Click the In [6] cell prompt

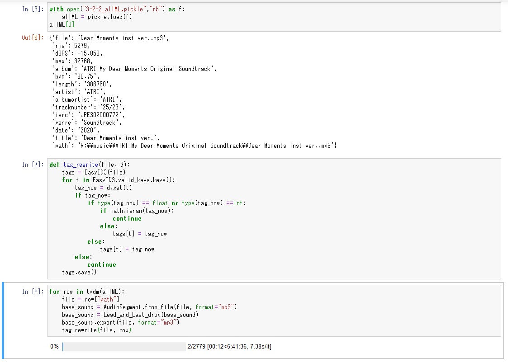pyautogui.click(x=33, y=9)
